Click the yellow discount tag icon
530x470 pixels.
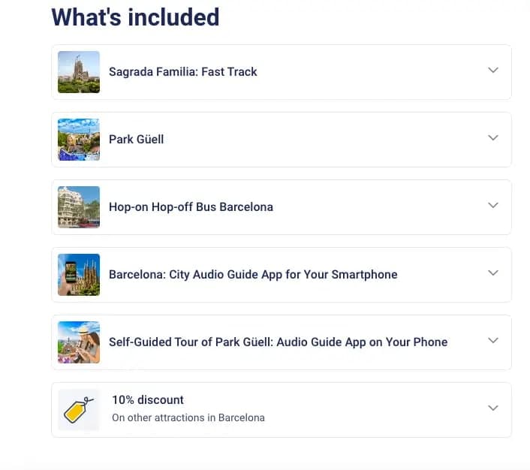point(79,410)
